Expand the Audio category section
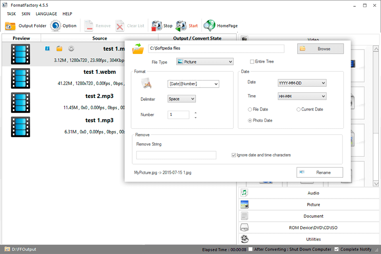This screenshot has height=254, width=381. (309, 193)
